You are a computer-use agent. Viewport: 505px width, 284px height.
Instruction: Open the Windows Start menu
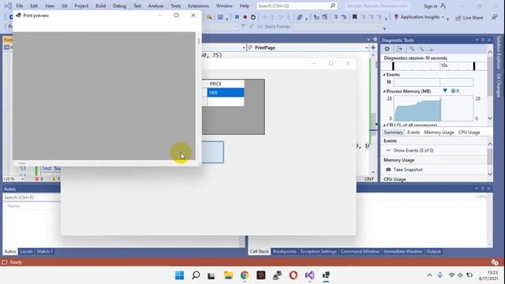pos(179,275)
